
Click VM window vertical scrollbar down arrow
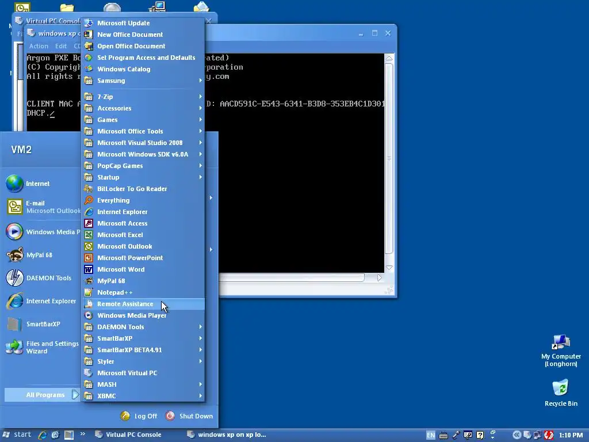[389, 268]
